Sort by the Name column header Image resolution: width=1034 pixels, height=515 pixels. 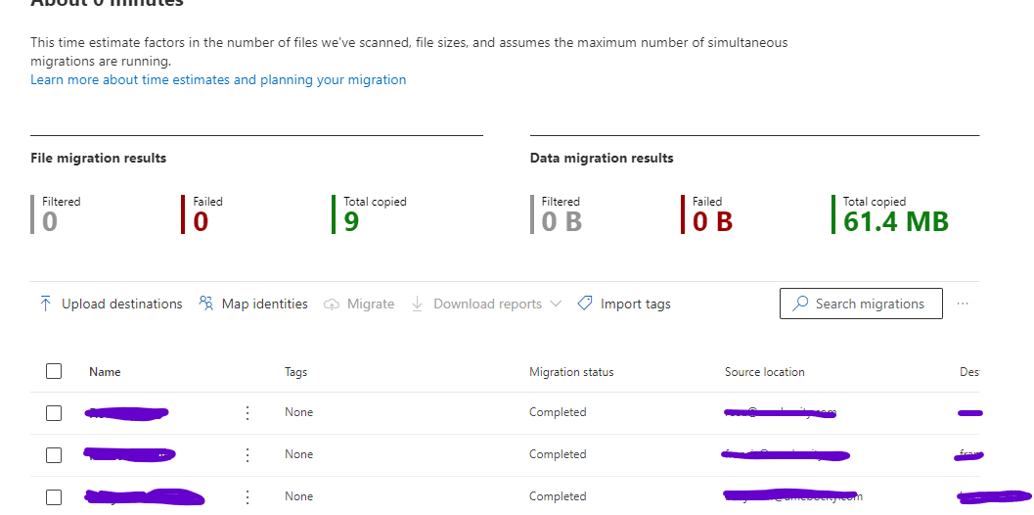pos(105,372)
